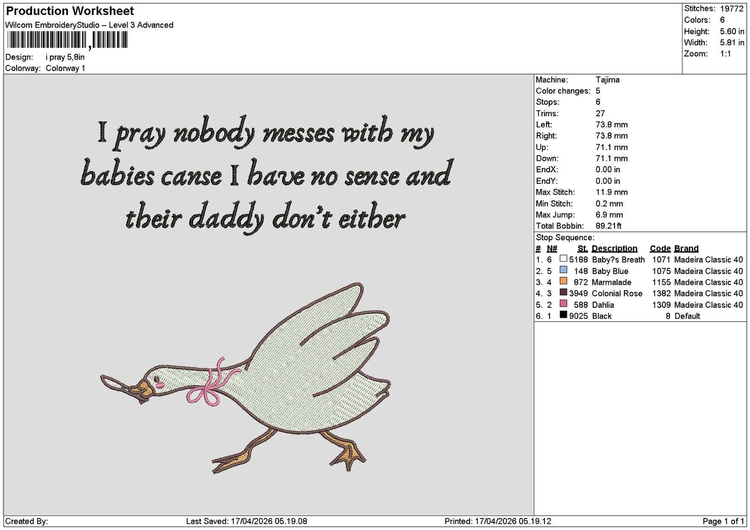750x530 pixels.
Task: Click the 'Colorway 1' value
Action: (65, 68)
